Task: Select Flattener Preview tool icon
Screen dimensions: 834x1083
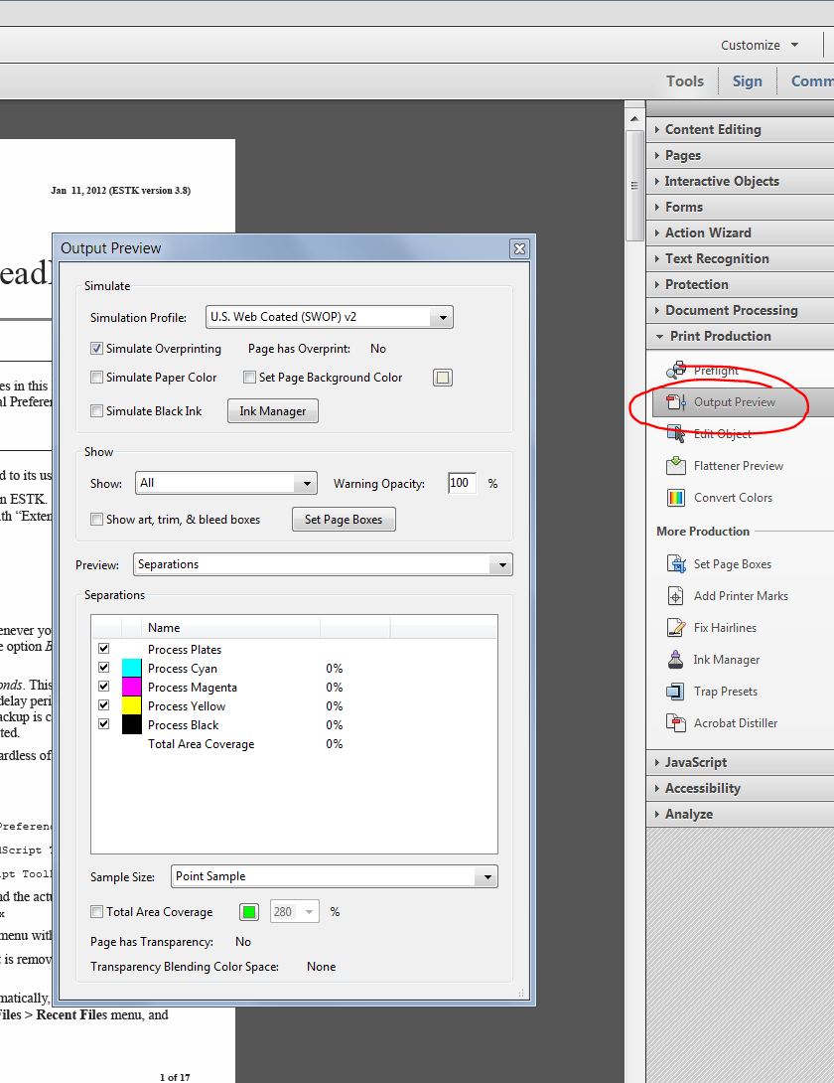Action: pos(676,466)
